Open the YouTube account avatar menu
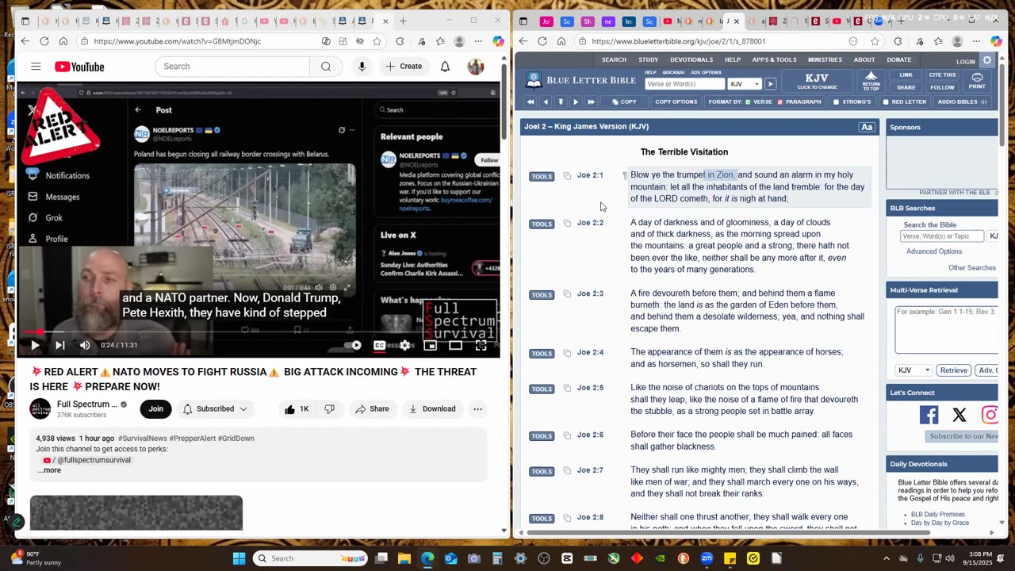1015x571 pixels. tap(476, 67)
